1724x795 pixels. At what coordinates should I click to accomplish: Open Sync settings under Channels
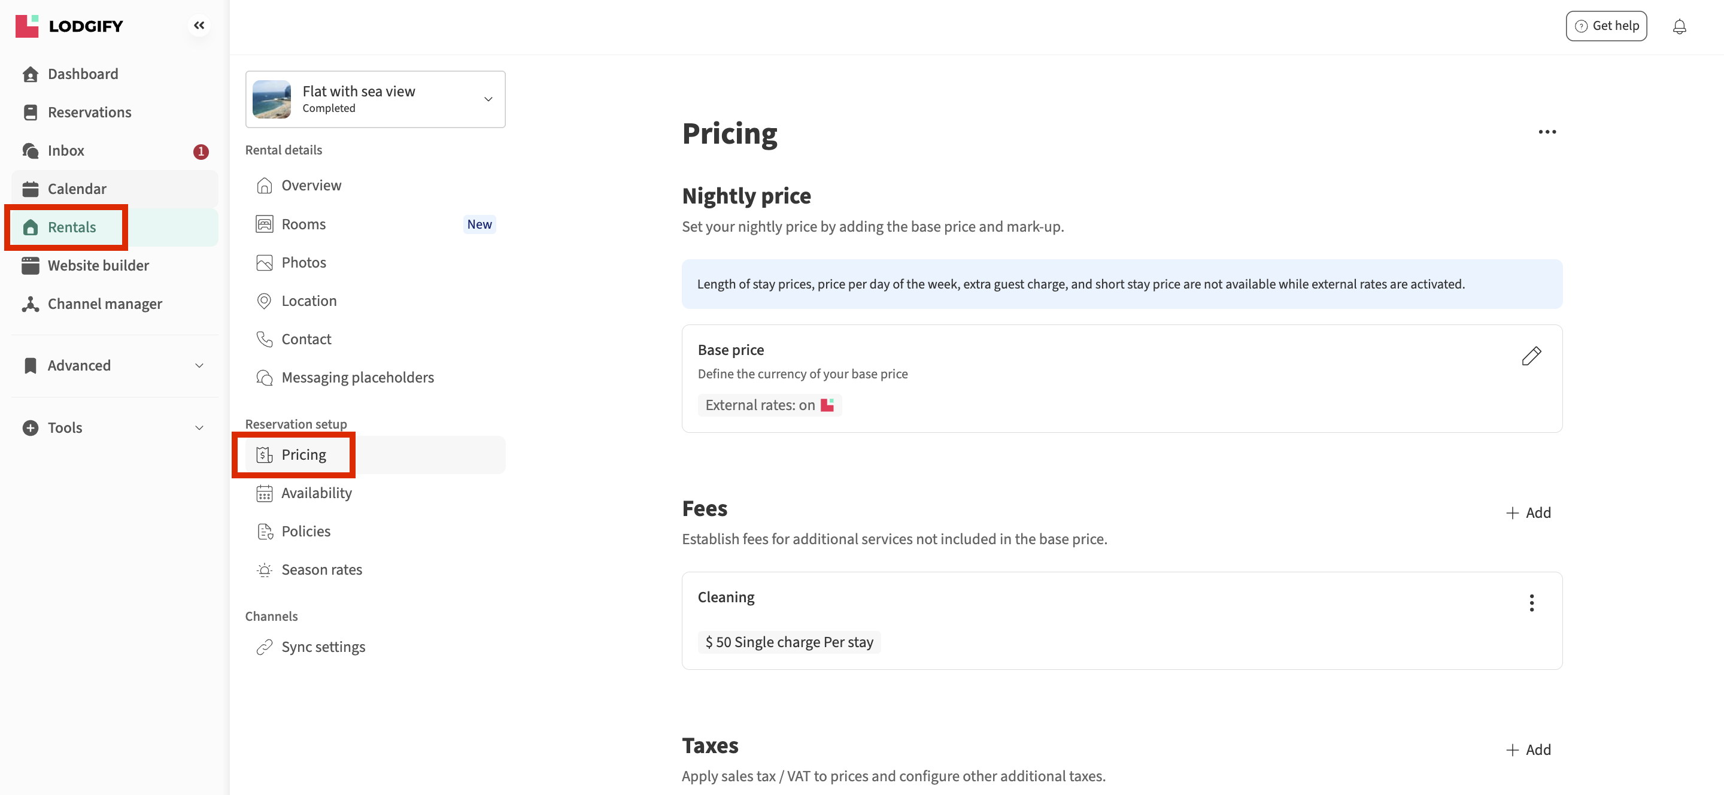click(x=323, y=647)
